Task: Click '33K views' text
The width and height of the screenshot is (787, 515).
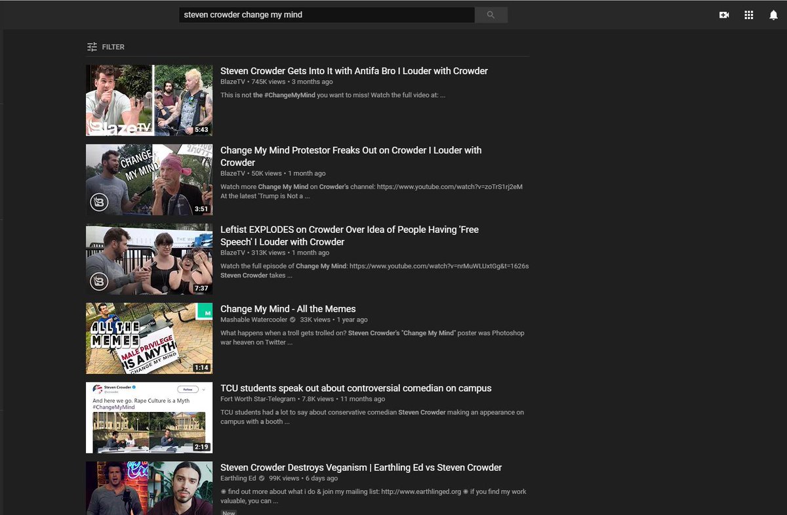Action: point(315,319)
